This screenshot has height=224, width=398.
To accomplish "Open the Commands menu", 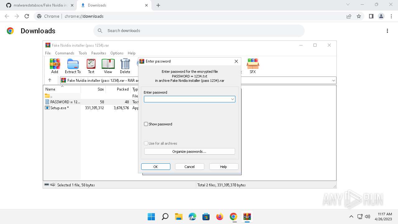I will tap(65, 53).
